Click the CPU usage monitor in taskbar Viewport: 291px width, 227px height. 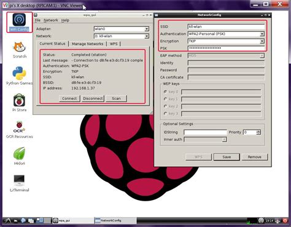[252, 221]
